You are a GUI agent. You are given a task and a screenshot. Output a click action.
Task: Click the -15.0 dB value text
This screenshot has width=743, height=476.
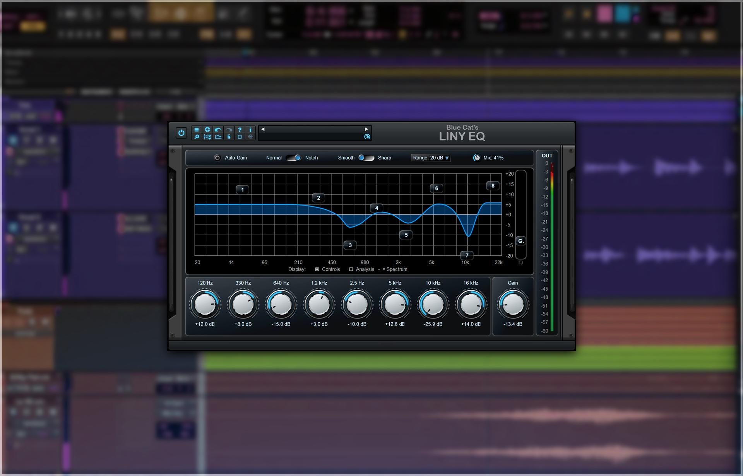tap(281, 324)
